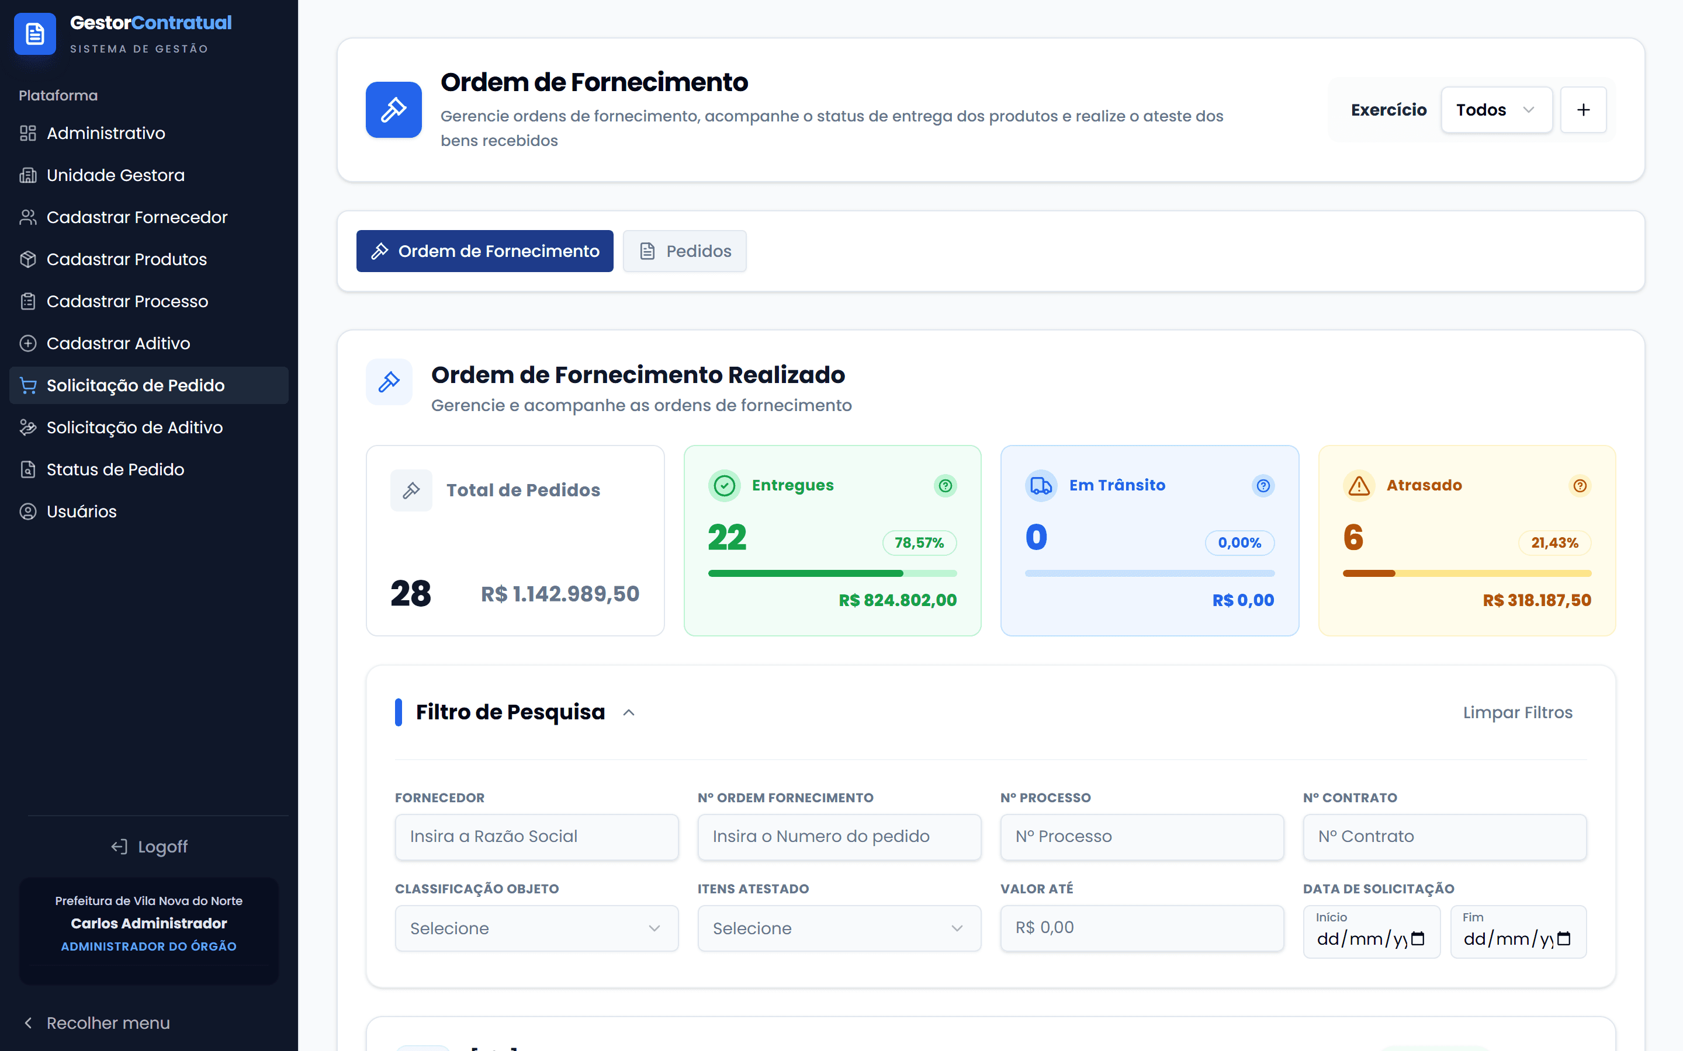This screenshot has height=1051, width=1683.
Task: Click the Atrasado warning triangle icon
Action: coord(1358,485)
